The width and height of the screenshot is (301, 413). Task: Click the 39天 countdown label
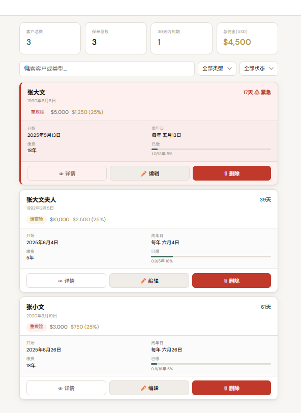[x=265, y=200]
